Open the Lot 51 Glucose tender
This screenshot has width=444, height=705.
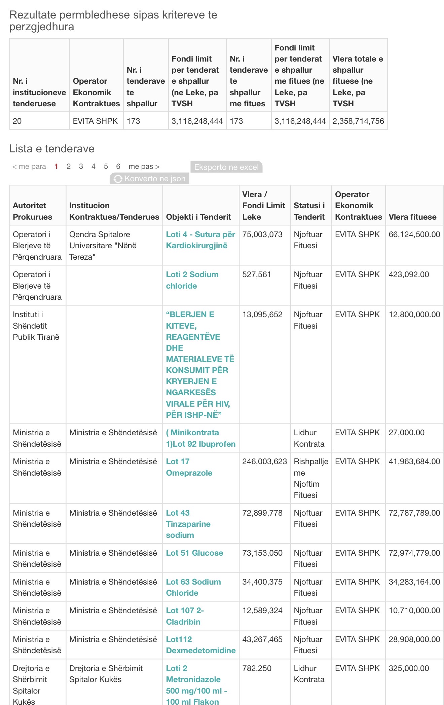(x=194, y=553)
